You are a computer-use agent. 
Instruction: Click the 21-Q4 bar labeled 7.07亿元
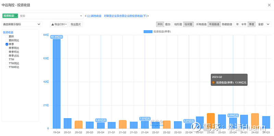pyautogui.click(x=145, y=125)
